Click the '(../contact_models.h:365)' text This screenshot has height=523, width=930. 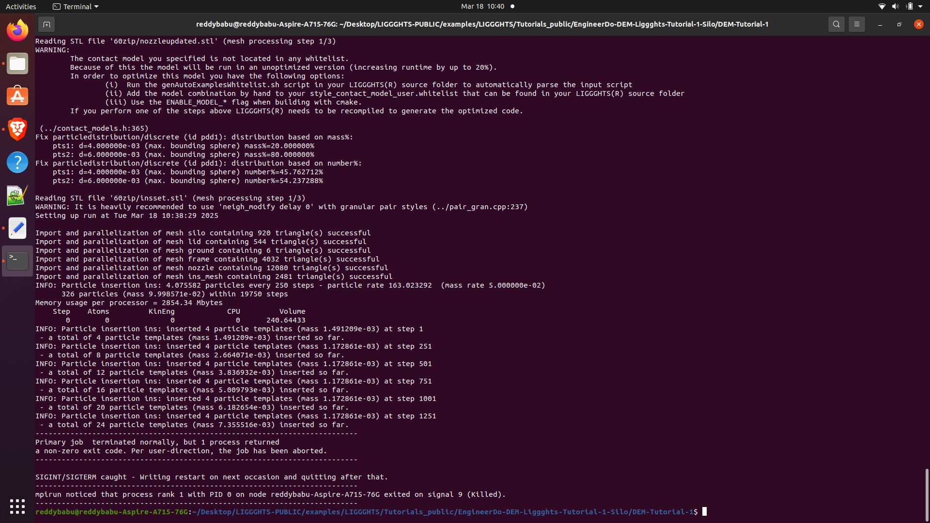94,128
